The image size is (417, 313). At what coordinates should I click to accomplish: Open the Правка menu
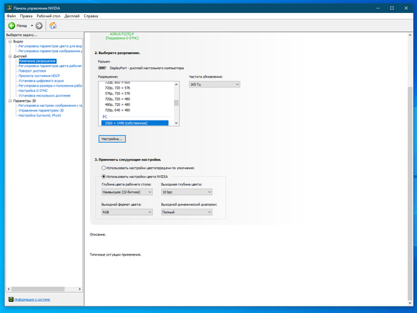coord(26,16)
